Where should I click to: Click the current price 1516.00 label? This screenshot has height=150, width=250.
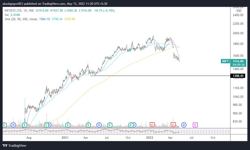238,61
